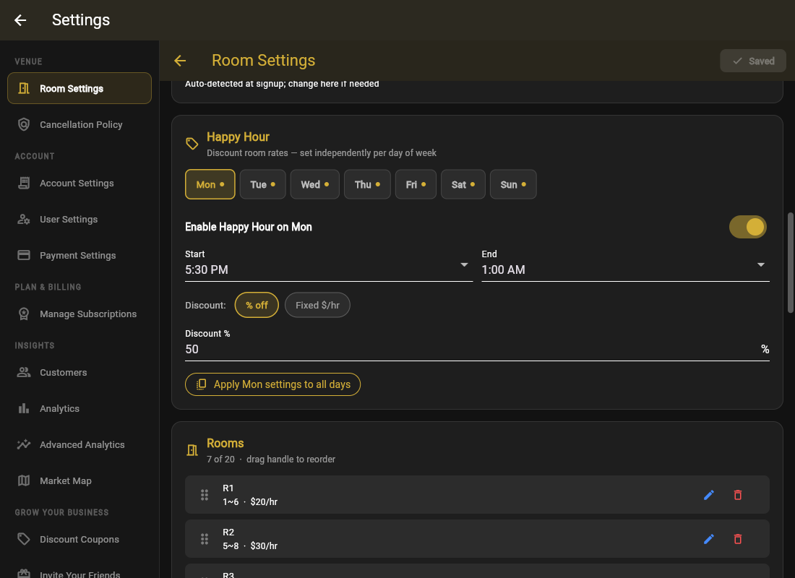Click the Customers people icon
This screenshot has width=795, height=578.
[24, 372]
